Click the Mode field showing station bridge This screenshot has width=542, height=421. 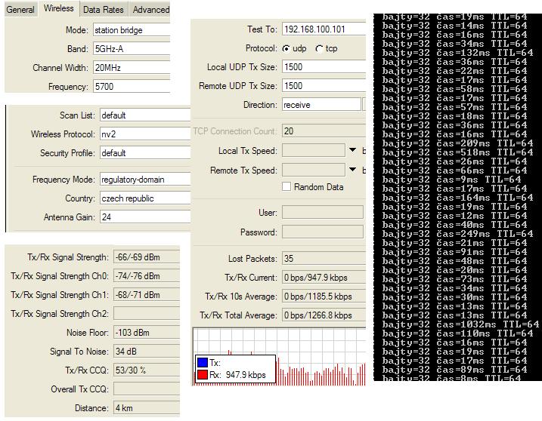132,30
